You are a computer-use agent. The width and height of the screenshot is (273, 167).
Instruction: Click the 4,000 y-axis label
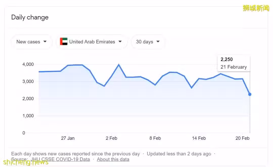[x=28, y=64]
